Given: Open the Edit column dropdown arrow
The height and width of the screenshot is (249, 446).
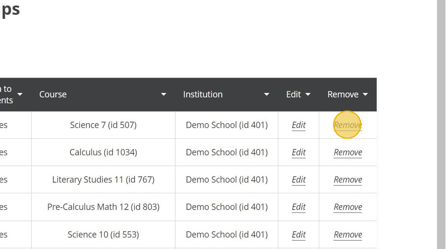Looking at the screenshot, I should (308, 94).
